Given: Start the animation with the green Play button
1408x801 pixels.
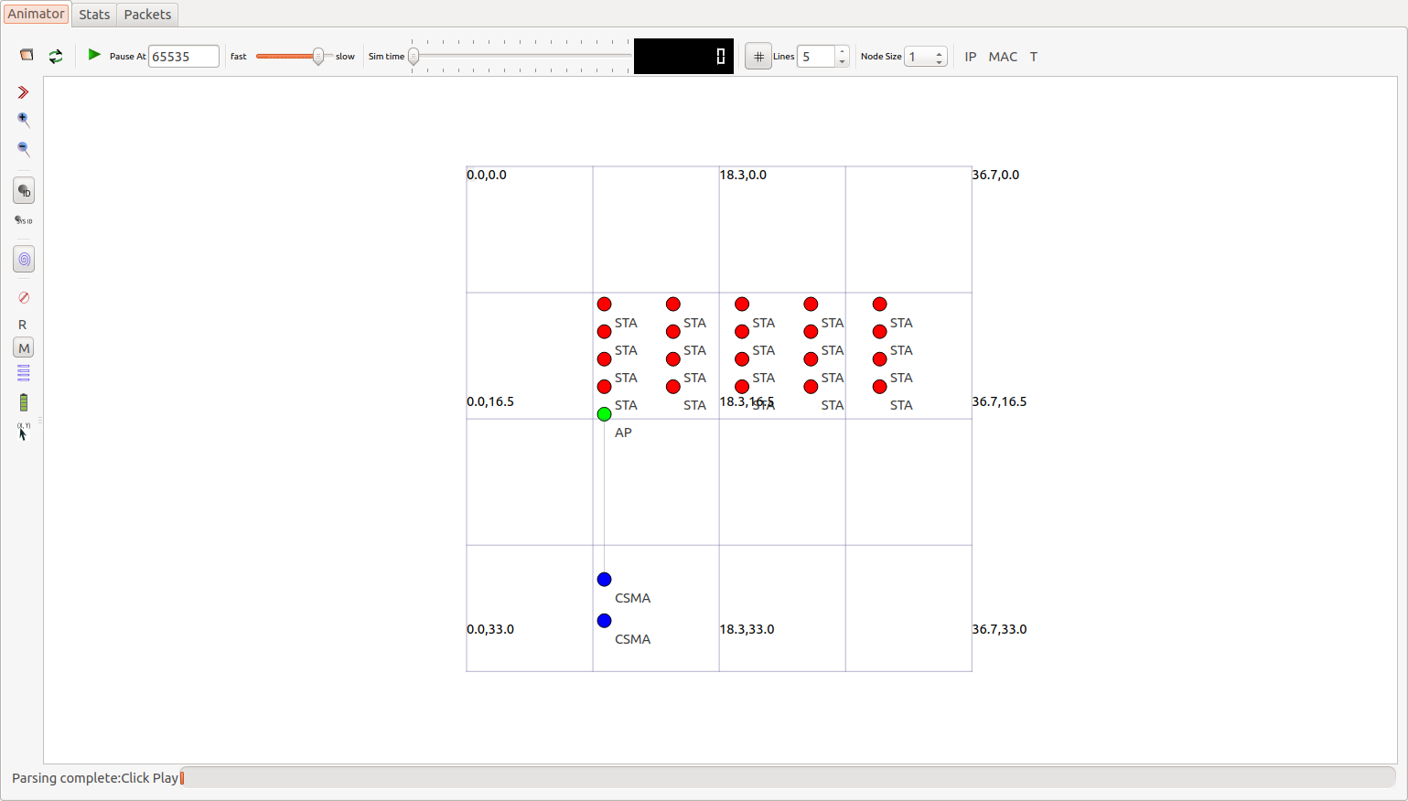Looking at the screenshot, I should point(94,55).
